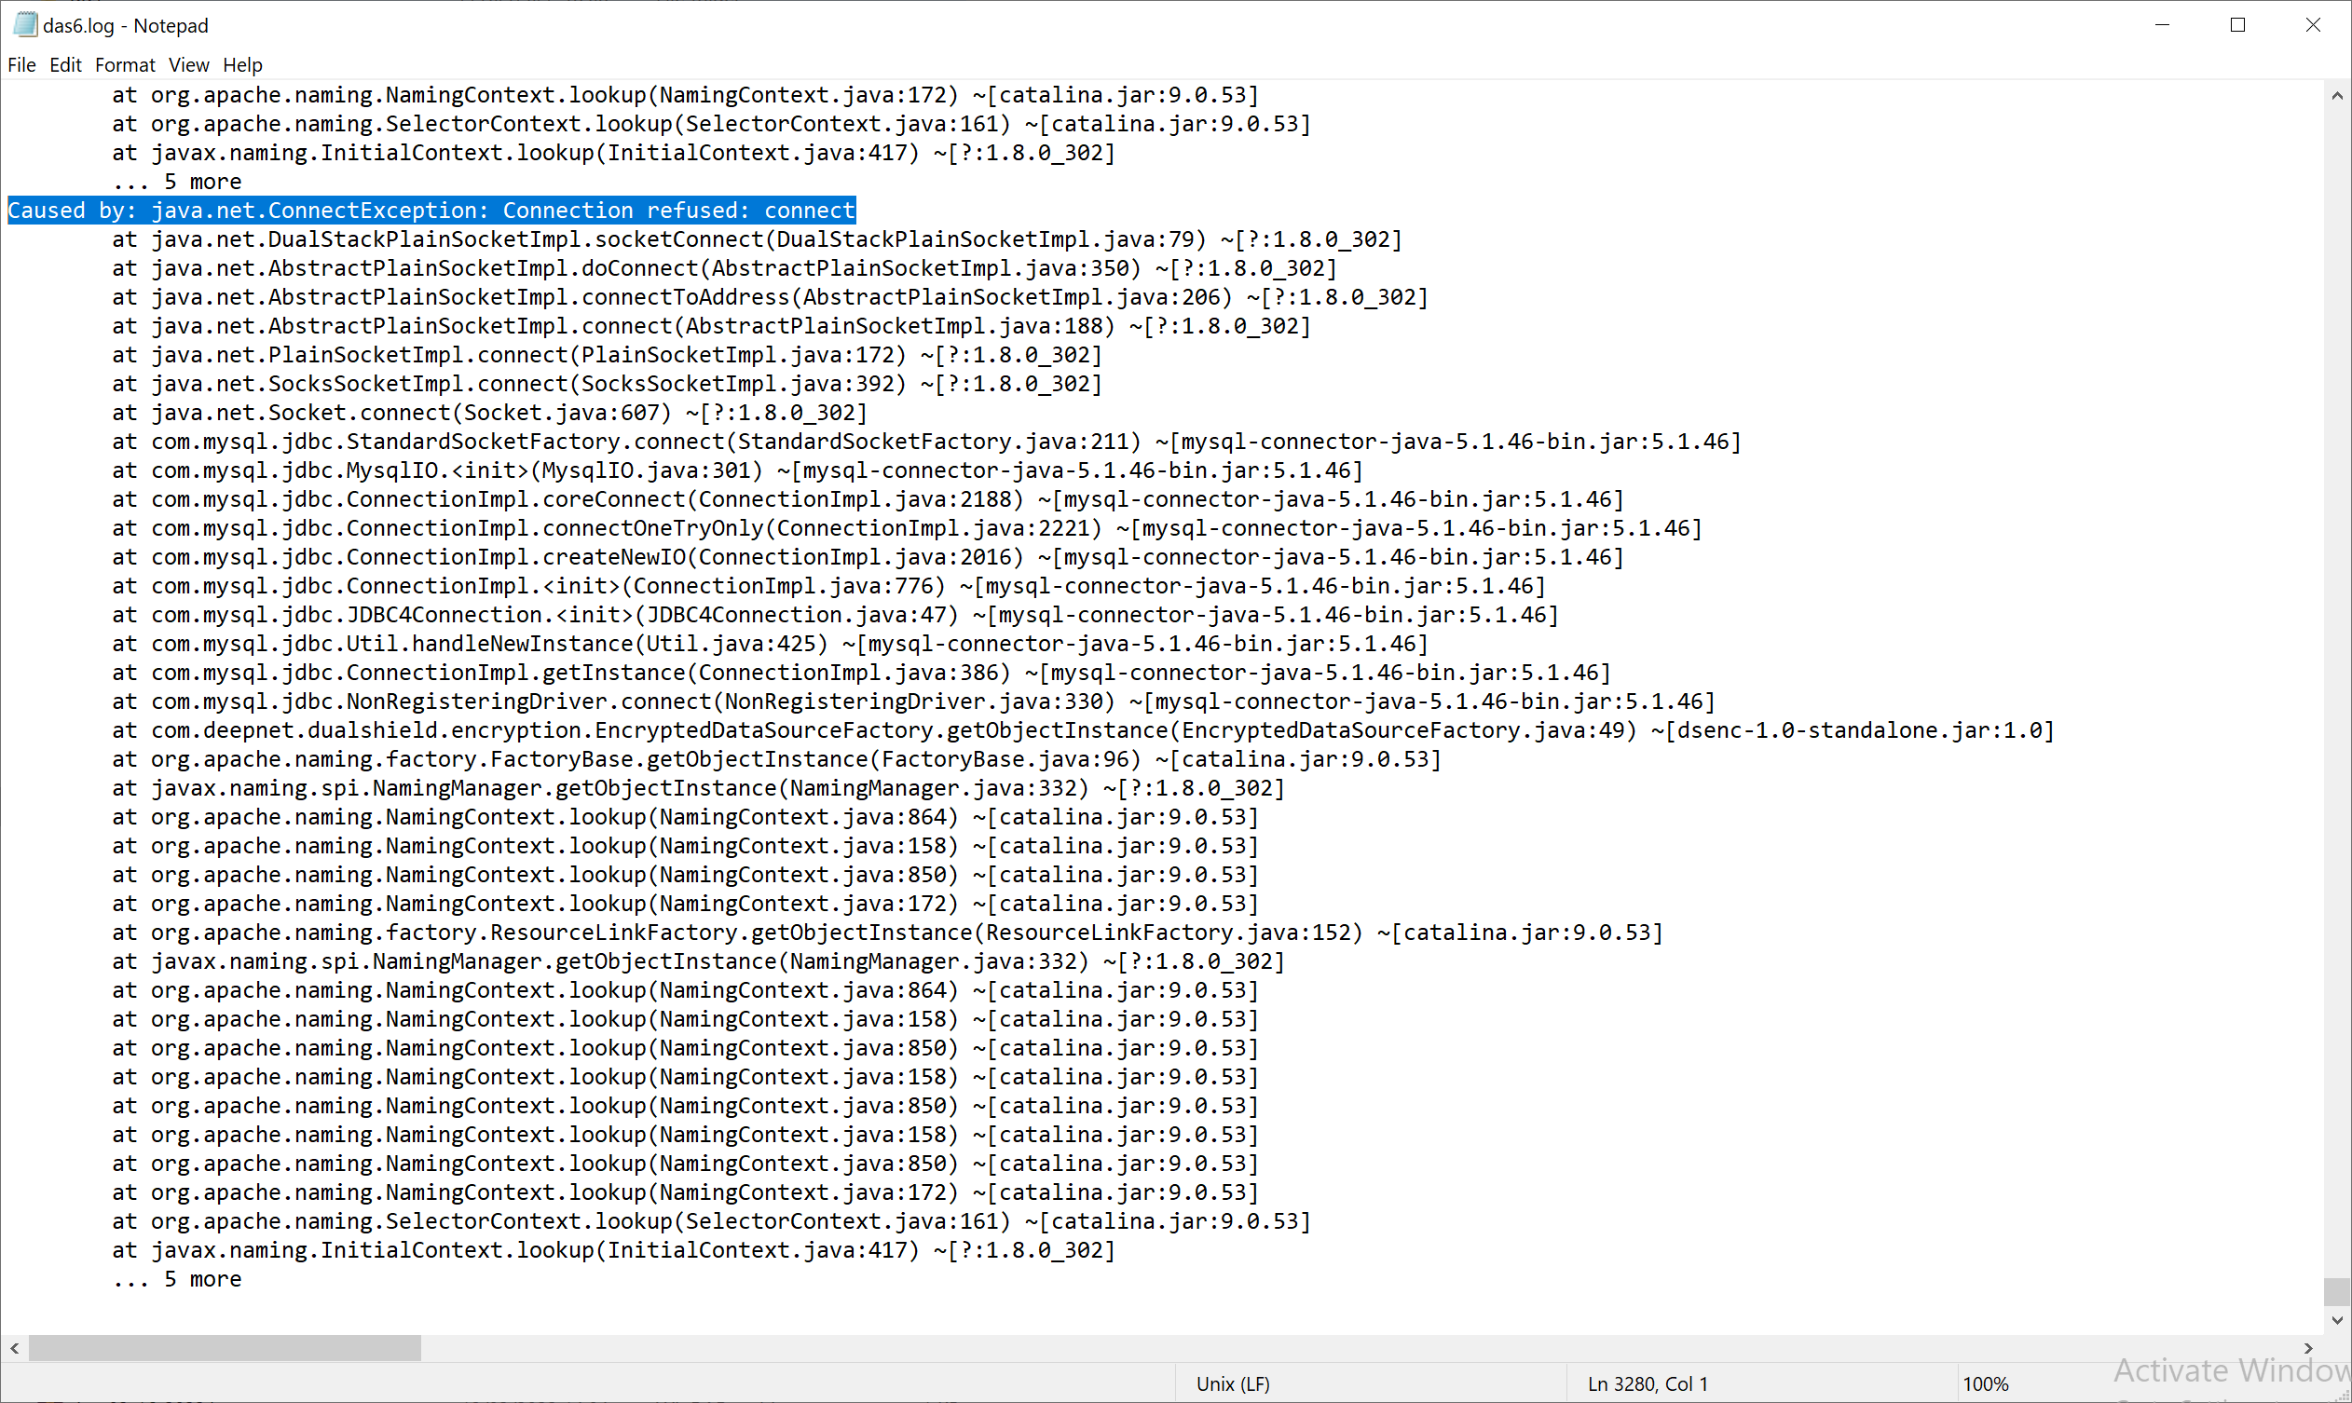This screenshot has height=1403, width=2352.
Task: Open the Format menu
Action: pyautogui.click(x=125, y=65)
